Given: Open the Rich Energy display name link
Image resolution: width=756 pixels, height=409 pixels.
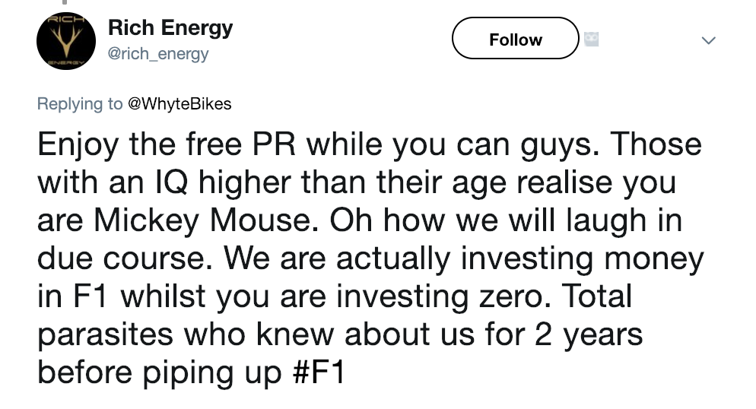Looking at the screenshot, I should pos(170,29).
